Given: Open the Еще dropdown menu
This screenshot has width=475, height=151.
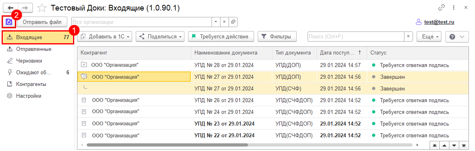Looking at the screenshot, I should click(x=429, y=37).
